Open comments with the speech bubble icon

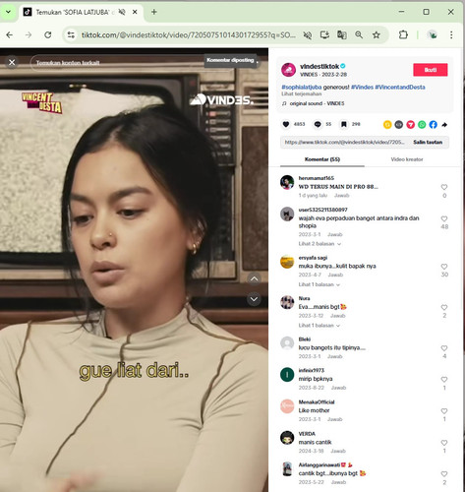point(318,124)
